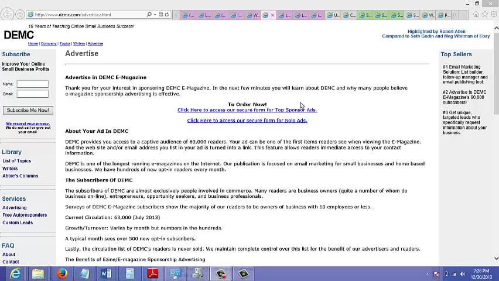
Task: Click the volume speaker icon in tray
Action: (x=463, y=274)
